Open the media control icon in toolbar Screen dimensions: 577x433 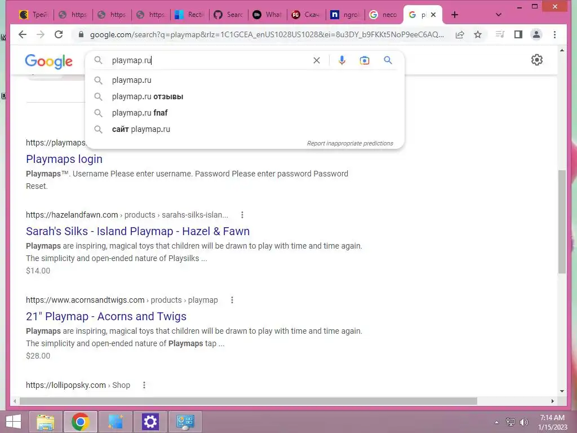[x=500, y=34]
